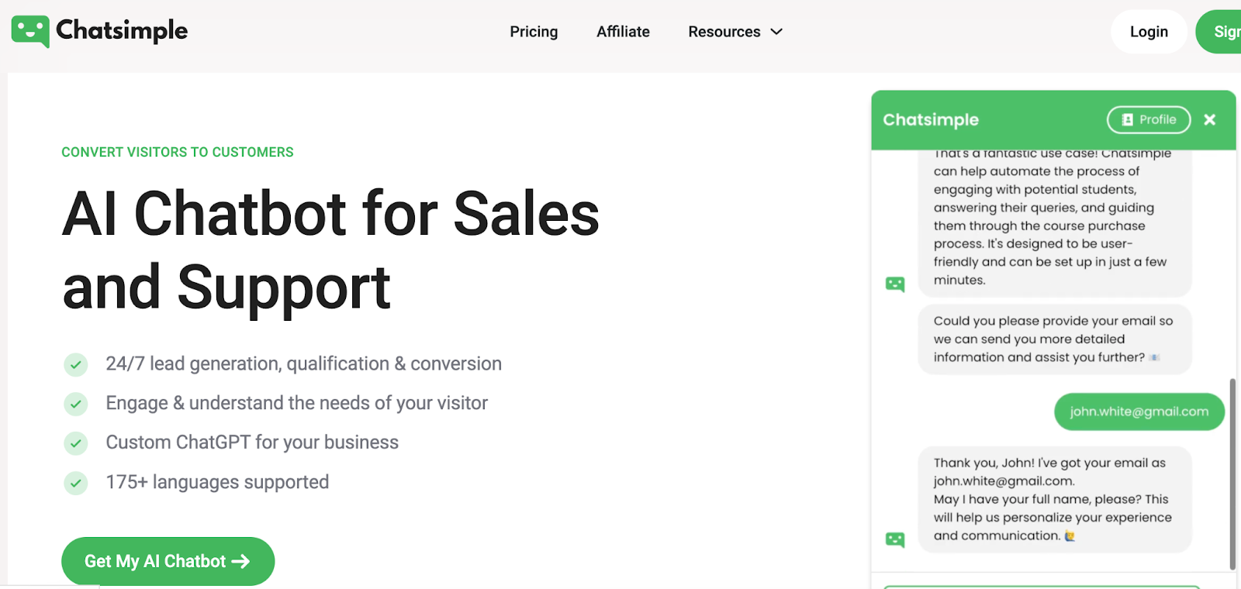Expand the Resources dropdown menu
The height and width of the screenshot is (589, 1241).
click(735, 32)
